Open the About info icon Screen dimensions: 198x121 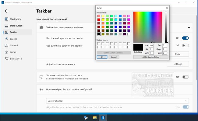click(6, 52)
